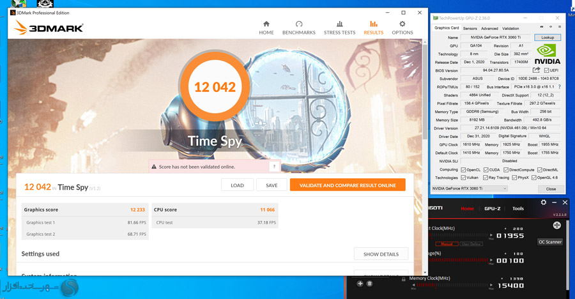Click the add profile plus icon in GPU Tweak
Image resolution: width=575 pixels, height=299 pixels.
tap(360, 283)
